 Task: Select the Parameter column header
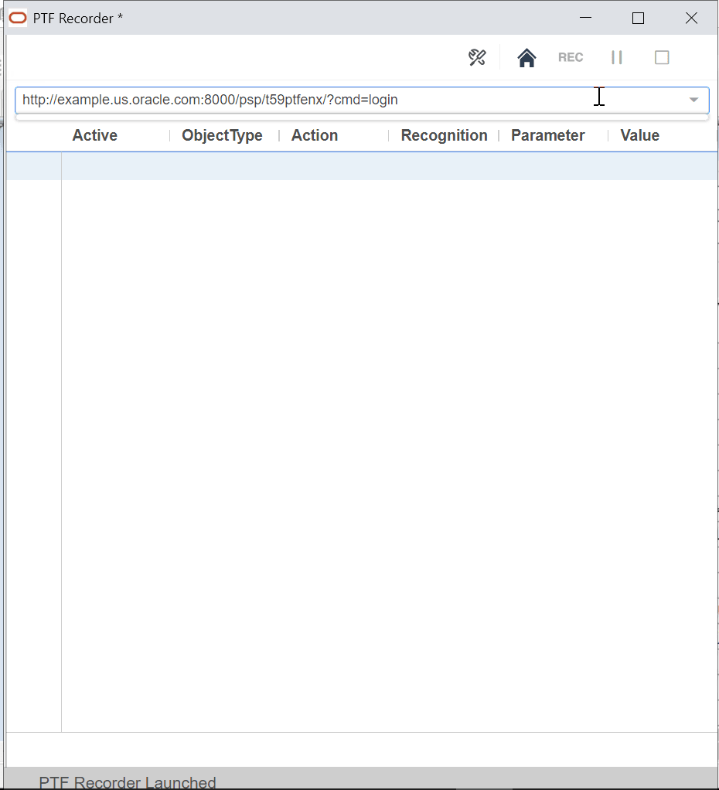pos(547,135)
